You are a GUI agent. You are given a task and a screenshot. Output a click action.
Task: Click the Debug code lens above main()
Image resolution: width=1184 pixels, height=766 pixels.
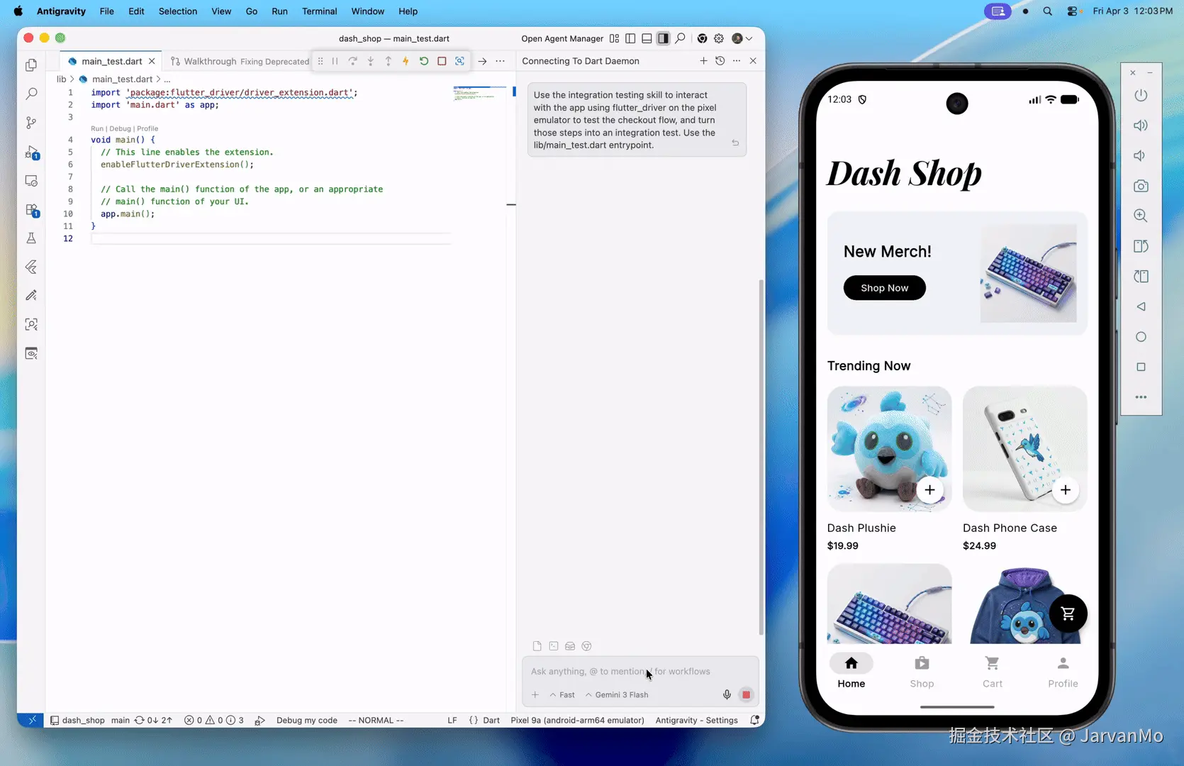[120, 128]
